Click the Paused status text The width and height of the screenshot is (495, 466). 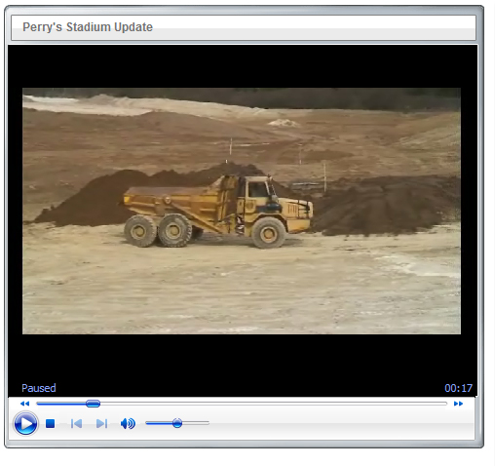(39, 388)
